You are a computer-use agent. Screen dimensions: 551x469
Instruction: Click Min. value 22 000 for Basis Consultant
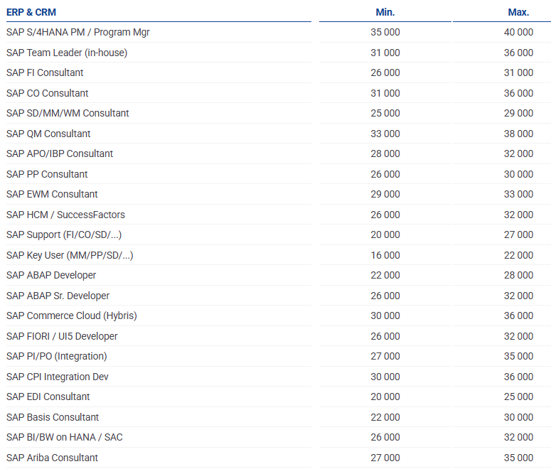tap(385, 417)
